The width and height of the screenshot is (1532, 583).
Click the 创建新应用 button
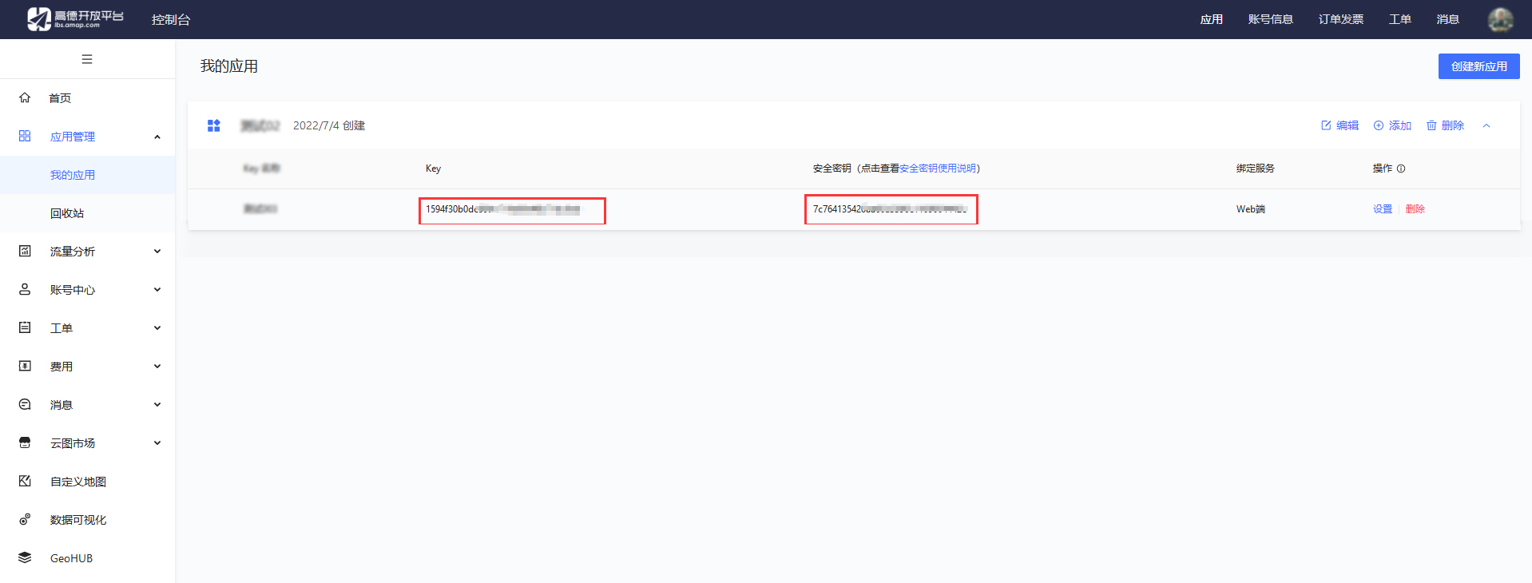pos(1478,66)
